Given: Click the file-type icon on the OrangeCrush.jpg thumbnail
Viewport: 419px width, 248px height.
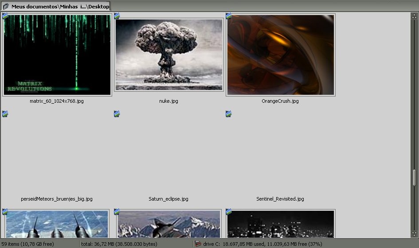Looking at the screenshot, I should pos(229,16).
